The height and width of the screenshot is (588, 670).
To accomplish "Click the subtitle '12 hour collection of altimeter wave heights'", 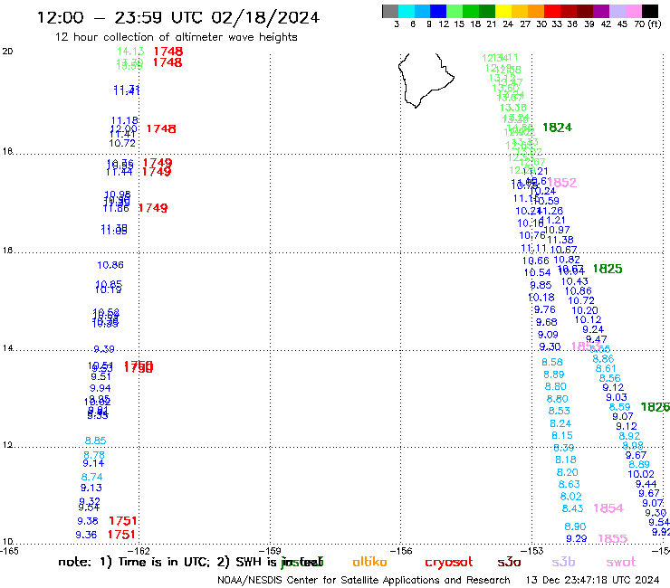I will (x=176, y=37).
